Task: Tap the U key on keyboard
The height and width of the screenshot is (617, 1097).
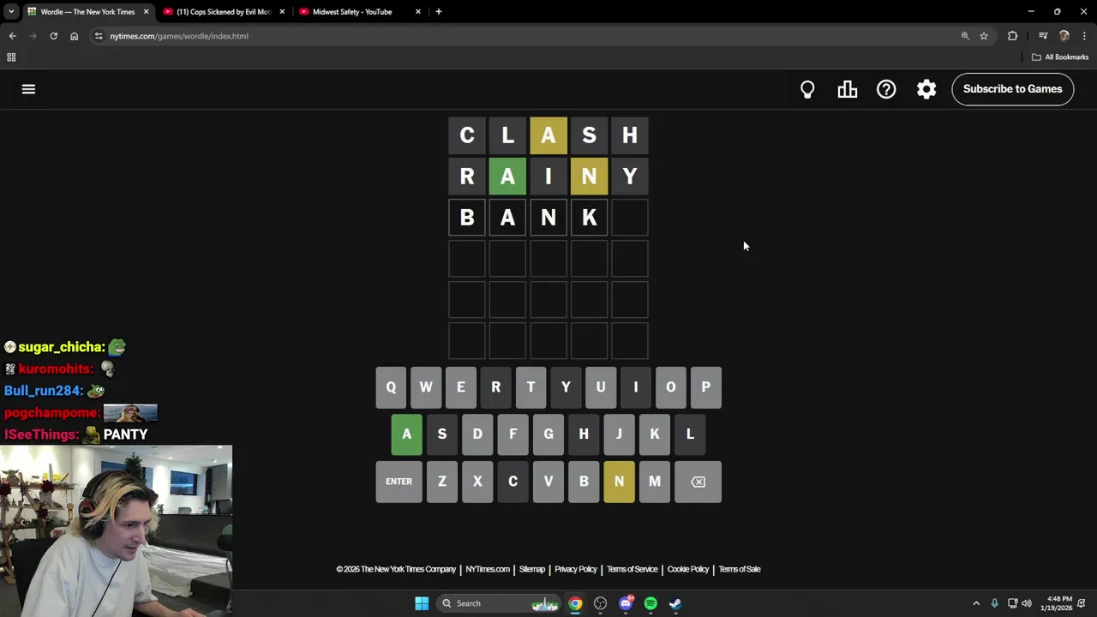Action: (601, 387)
